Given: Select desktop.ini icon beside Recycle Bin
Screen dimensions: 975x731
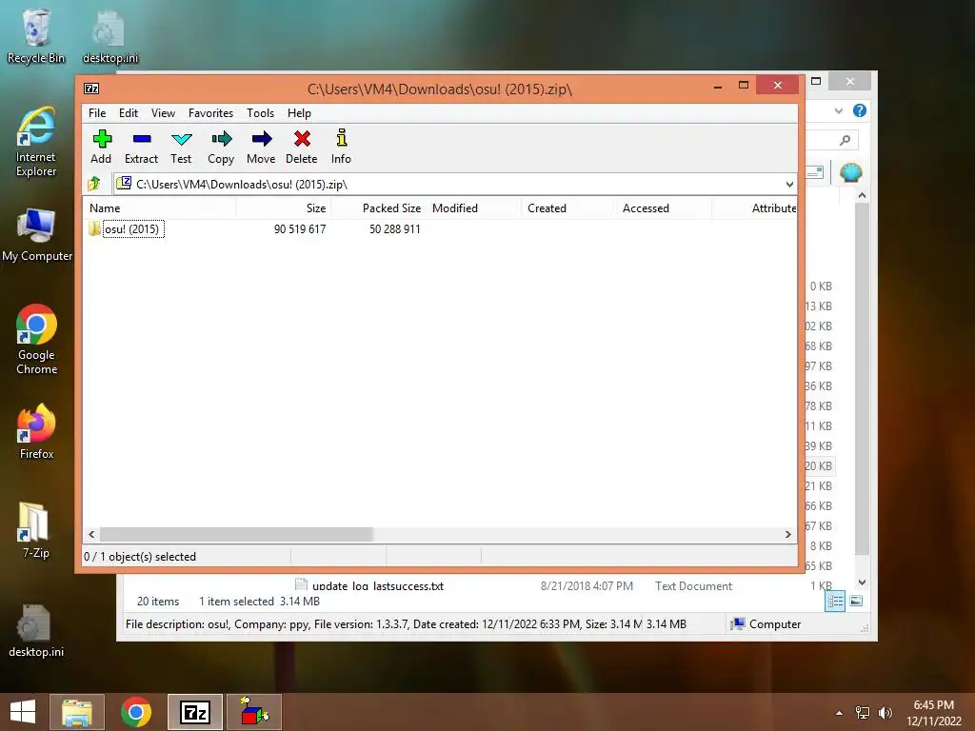Looking at the screenshot, I should 110,37.
